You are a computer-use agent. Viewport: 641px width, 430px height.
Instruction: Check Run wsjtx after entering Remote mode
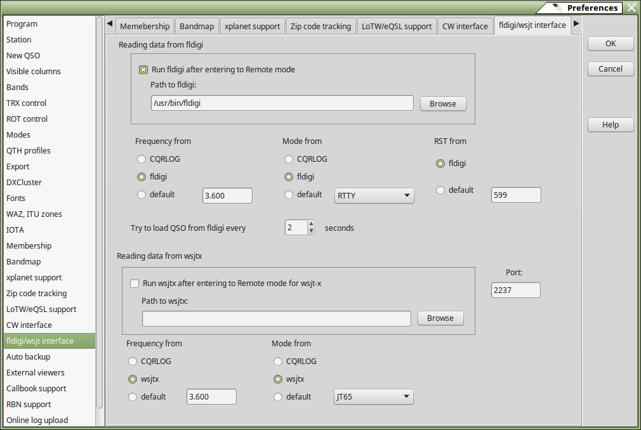[x=135, y=283]
